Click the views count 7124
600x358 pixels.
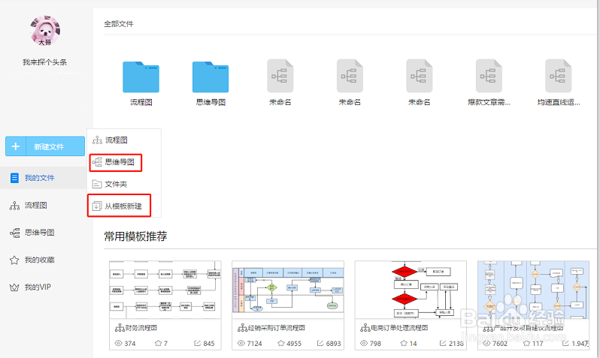pyautogui.click(x=254, y=344)
